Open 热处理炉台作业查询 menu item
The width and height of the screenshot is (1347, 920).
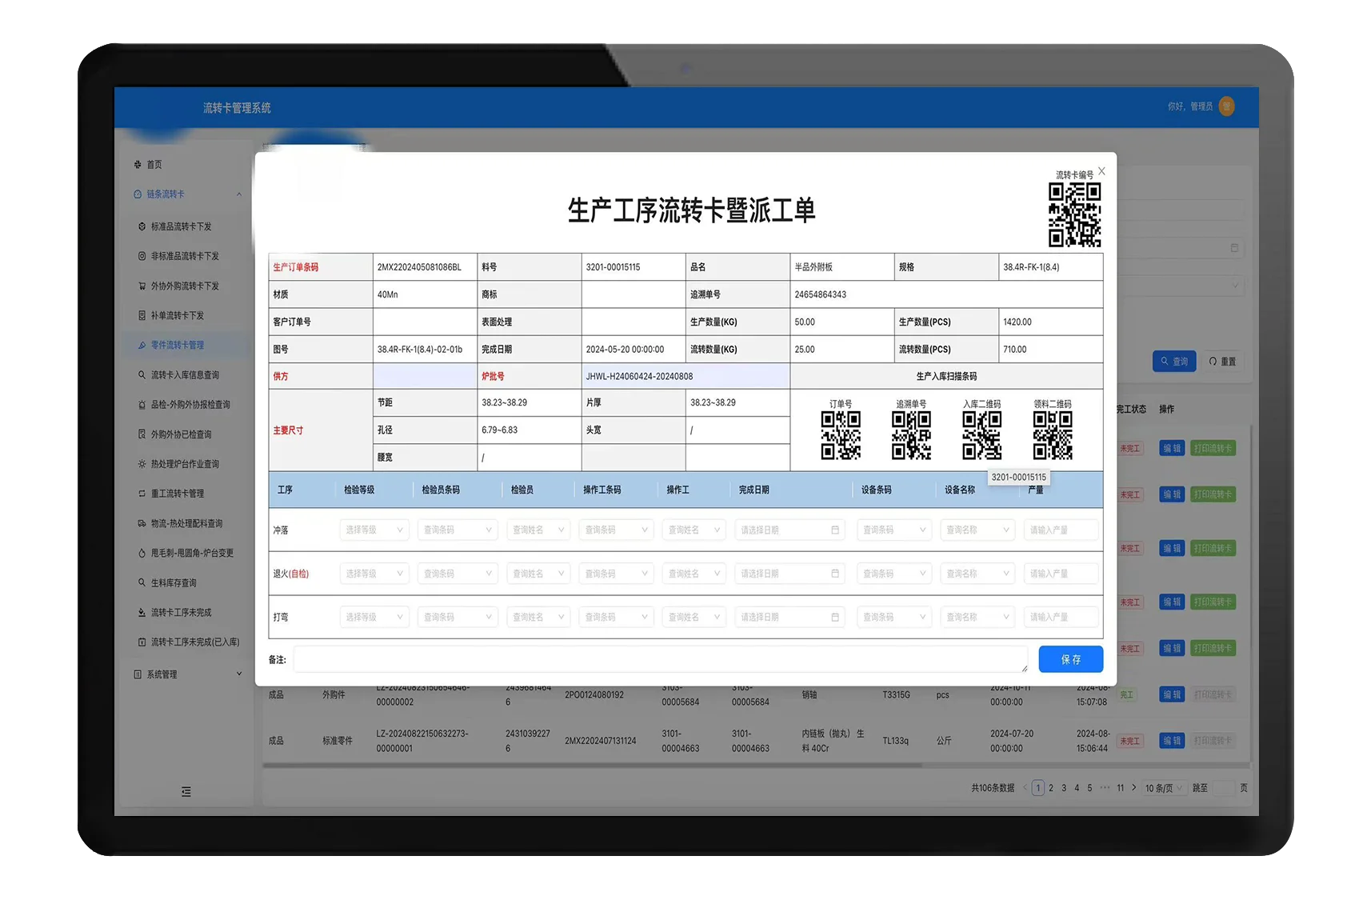186,464
